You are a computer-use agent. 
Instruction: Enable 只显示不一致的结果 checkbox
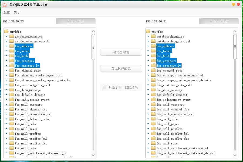click(x=104, y=87)
